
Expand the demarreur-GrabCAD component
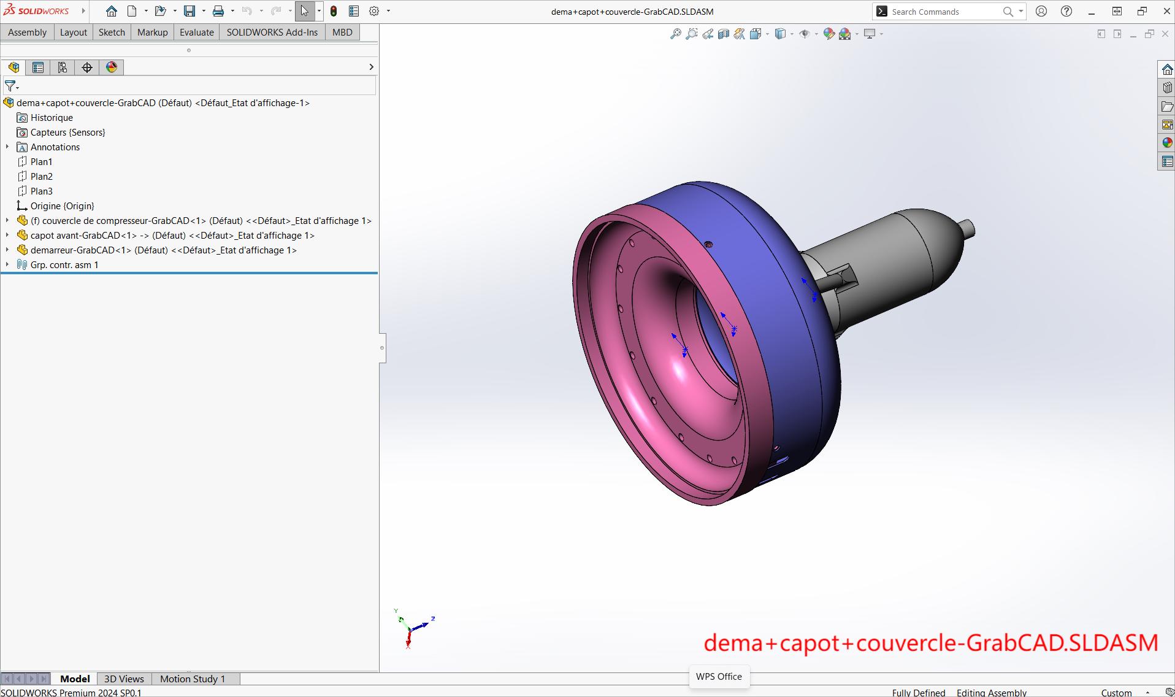pos(7,250)
